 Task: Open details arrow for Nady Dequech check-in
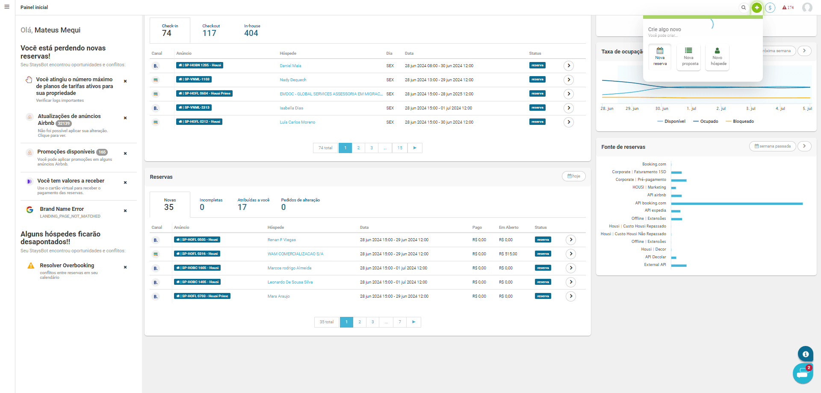(569, 80)
